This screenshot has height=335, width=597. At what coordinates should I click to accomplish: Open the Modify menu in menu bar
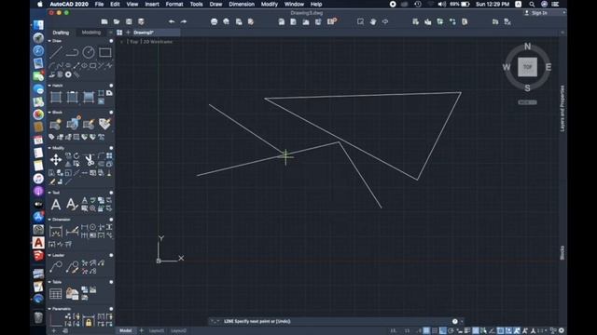coord(270,4)
